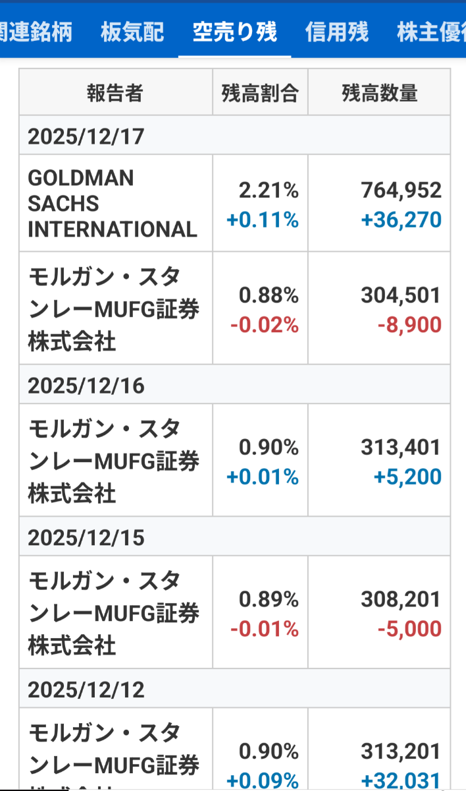466x791 pixels.
Task: Click モルガン・スタンレーMUFG証券 under 2025/12/17
Action: point(114,308)
